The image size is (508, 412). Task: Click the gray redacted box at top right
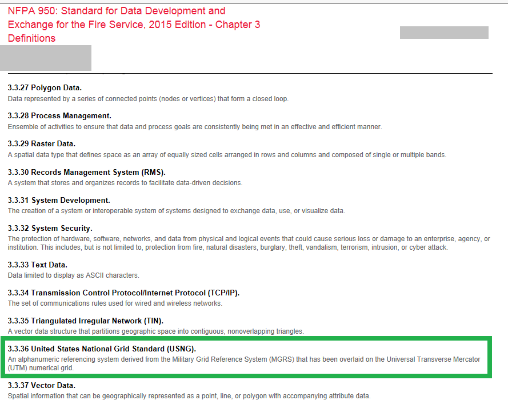[x=444, y=33]
